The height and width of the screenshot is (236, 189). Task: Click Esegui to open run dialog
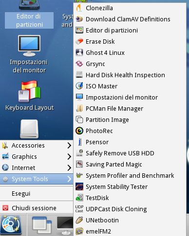(37, 193)
